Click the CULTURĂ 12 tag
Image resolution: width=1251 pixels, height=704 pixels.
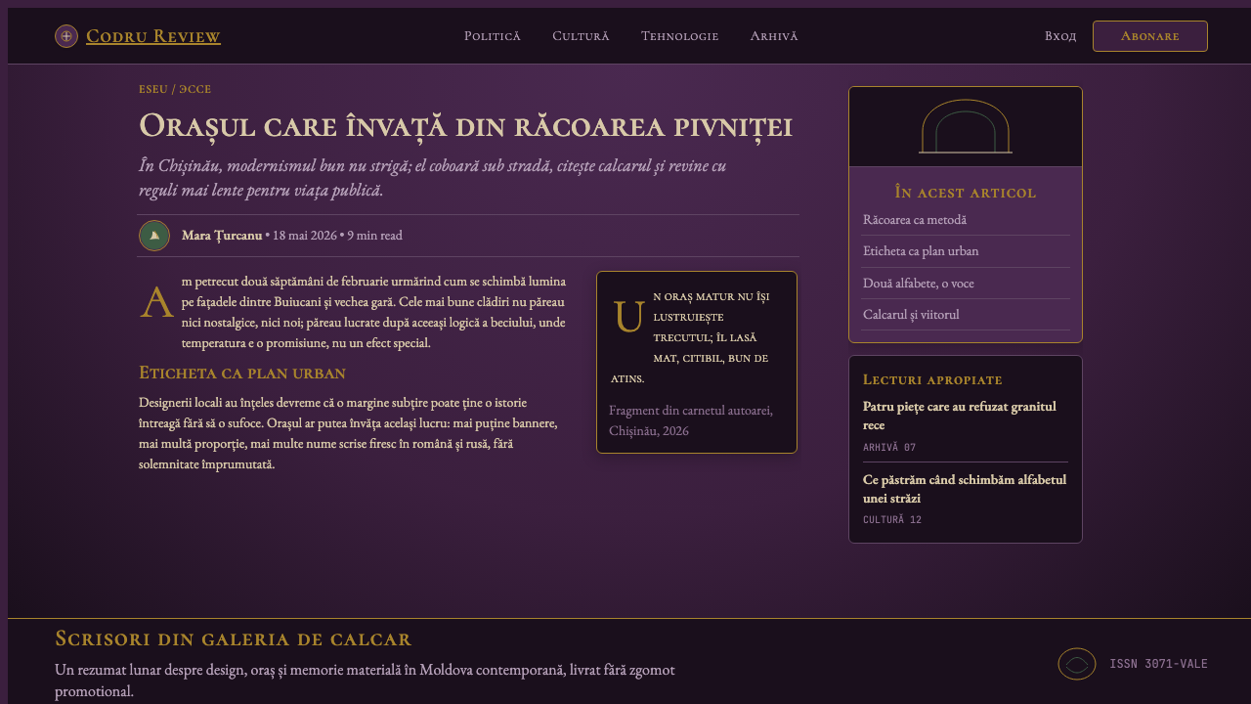(x=892, y=520)
